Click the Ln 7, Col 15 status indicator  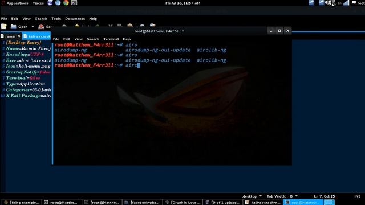[x=325, y=196]
